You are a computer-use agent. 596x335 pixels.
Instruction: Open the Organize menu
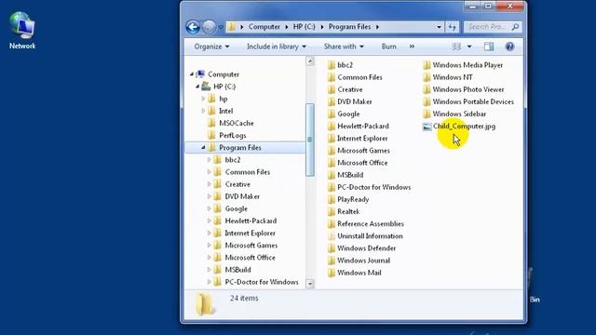tap(211, 47)
